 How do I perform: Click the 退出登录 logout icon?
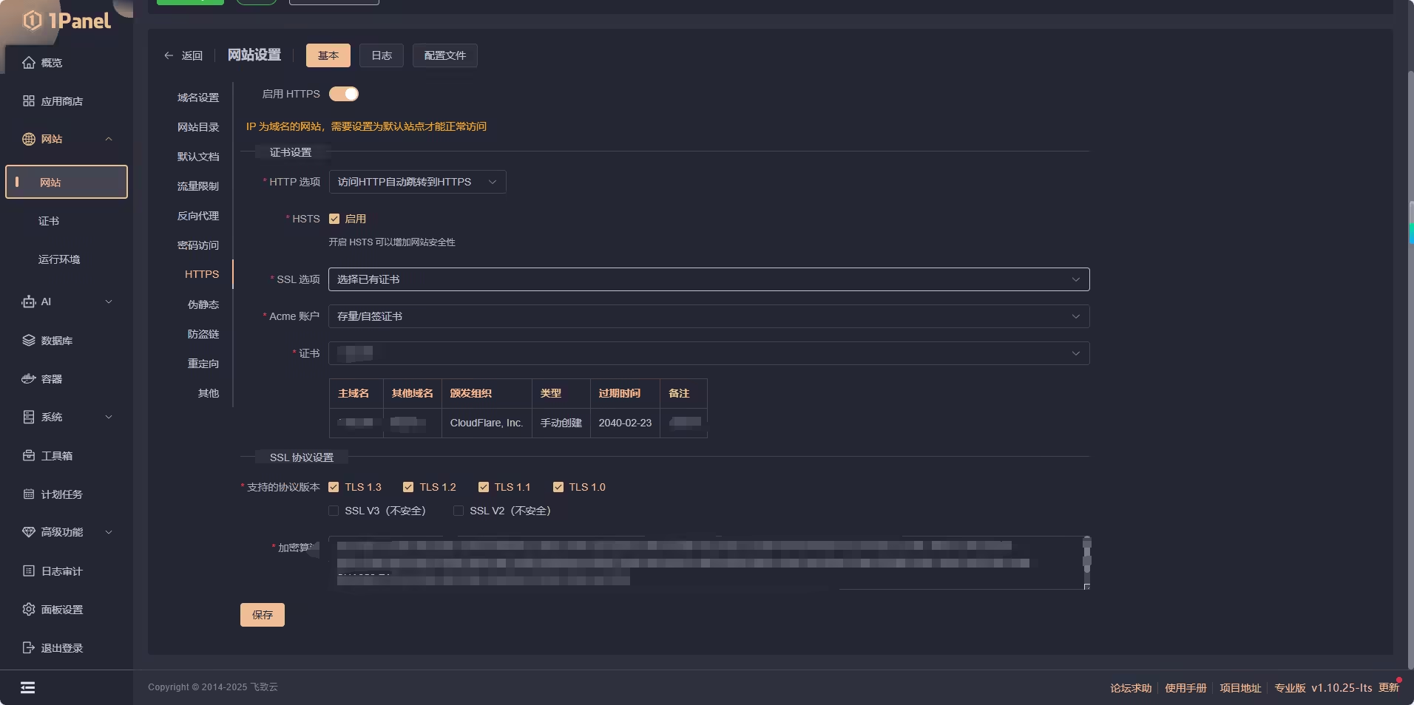[29, 648]
